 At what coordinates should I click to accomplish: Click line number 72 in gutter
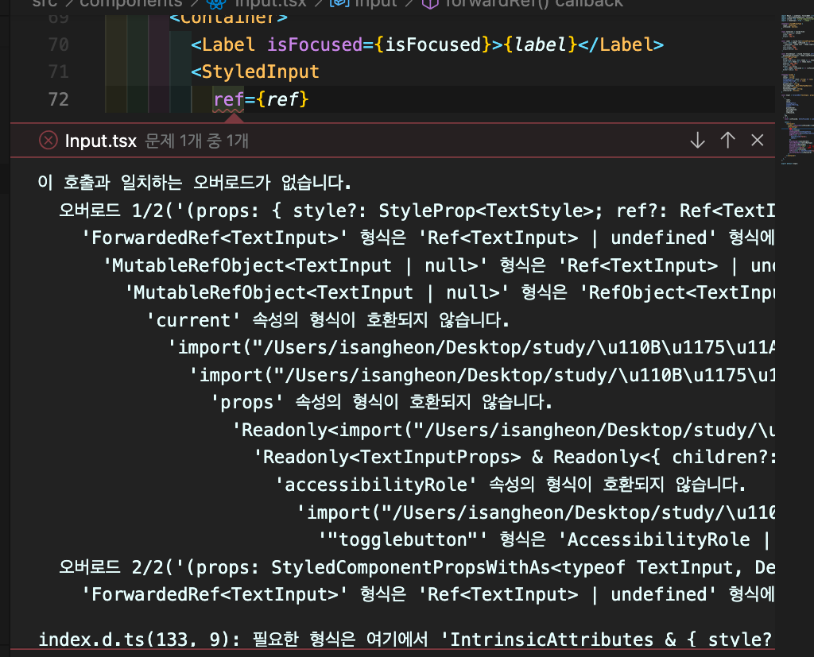pyautogui.click(x=58, y=99)
